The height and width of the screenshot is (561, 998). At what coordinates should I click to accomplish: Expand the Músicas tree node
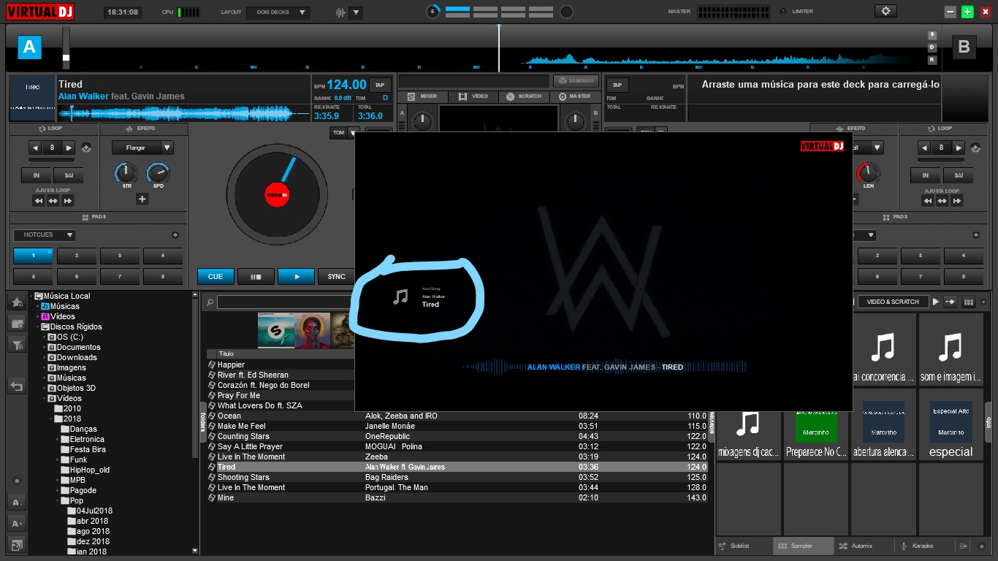37,306
